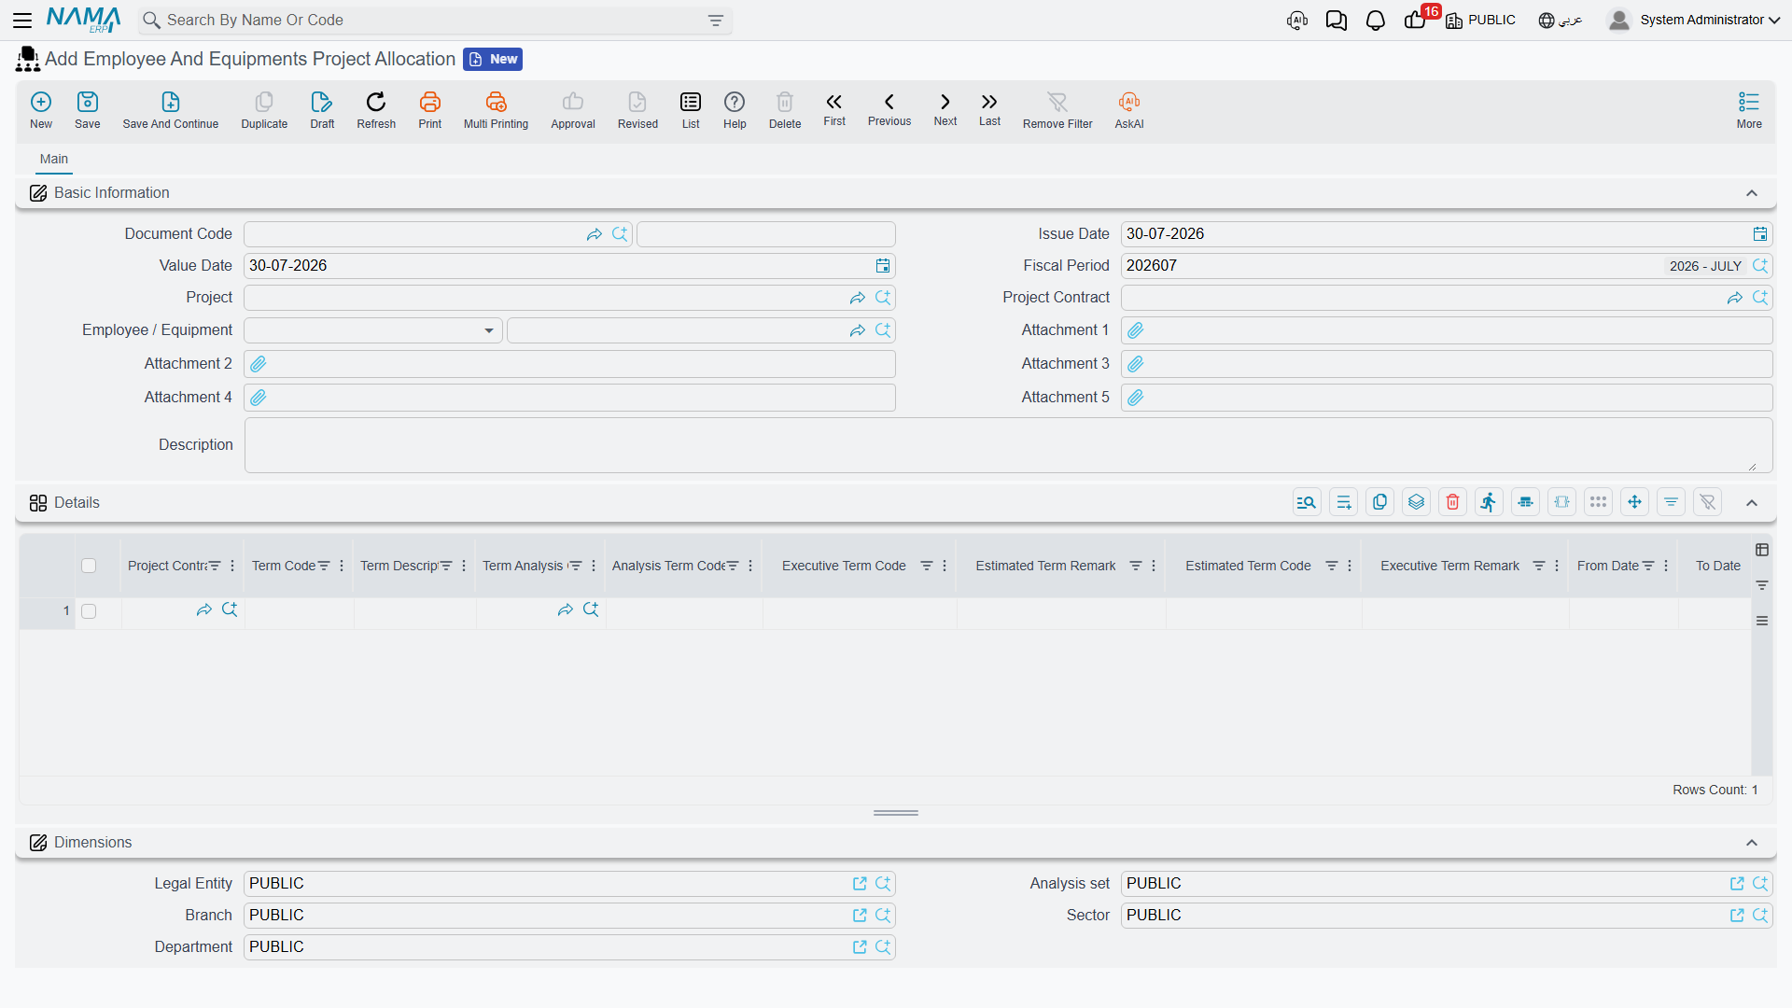The height and width of the screenshot is (1008, 1792).
Task: Click Remove Filter in the toolbar
Action: pos(1057,110)
